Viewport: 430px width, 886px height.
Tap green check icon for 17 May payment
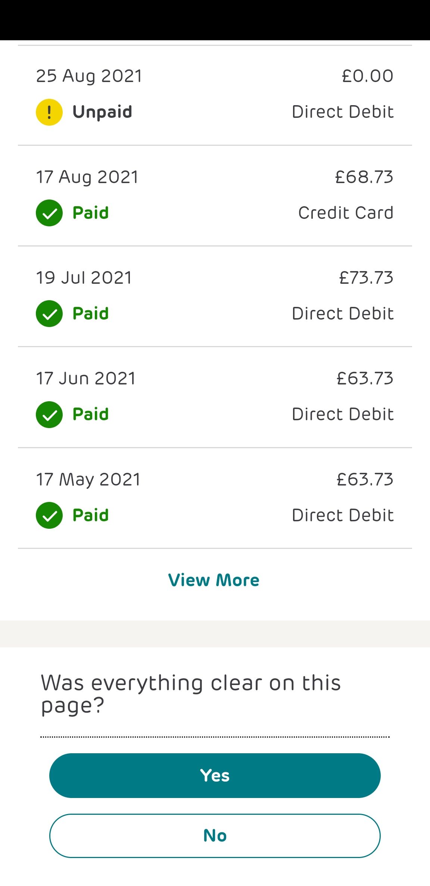pos(49,515)
